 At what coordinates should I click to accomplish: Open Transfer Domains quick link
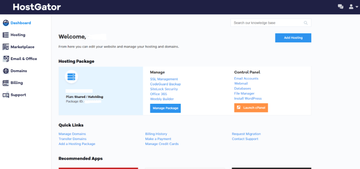[73, 139]
